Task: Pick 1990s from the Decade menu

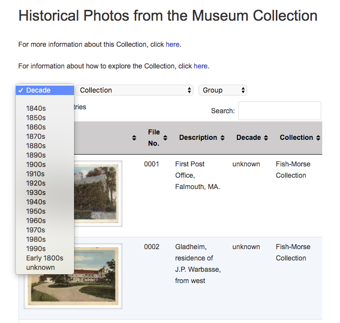Action: tap(45, 249)
